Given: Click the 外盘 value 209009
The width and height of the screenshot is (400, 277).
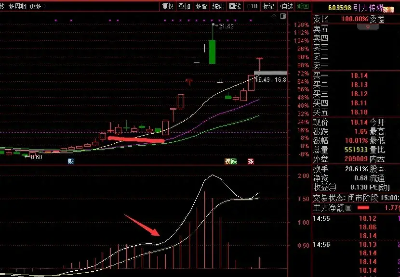Looking at the screenshot, I should coord(356,159).
